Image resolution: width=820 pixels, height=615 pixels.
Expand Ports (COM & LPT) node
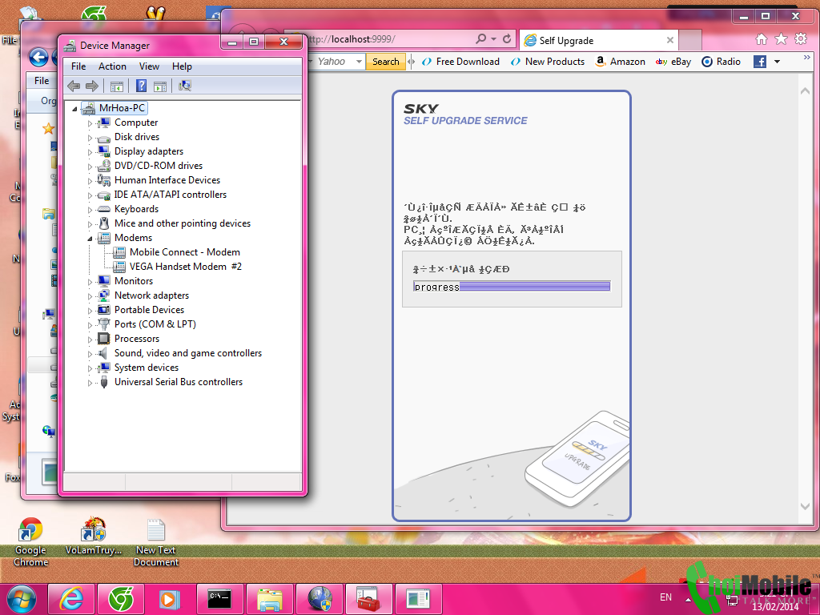[x=90, y=325]
